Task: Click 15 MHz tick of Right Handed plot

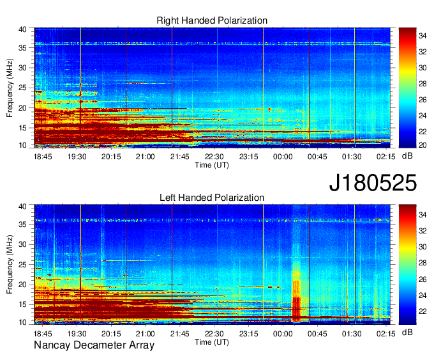Action: 23,128
